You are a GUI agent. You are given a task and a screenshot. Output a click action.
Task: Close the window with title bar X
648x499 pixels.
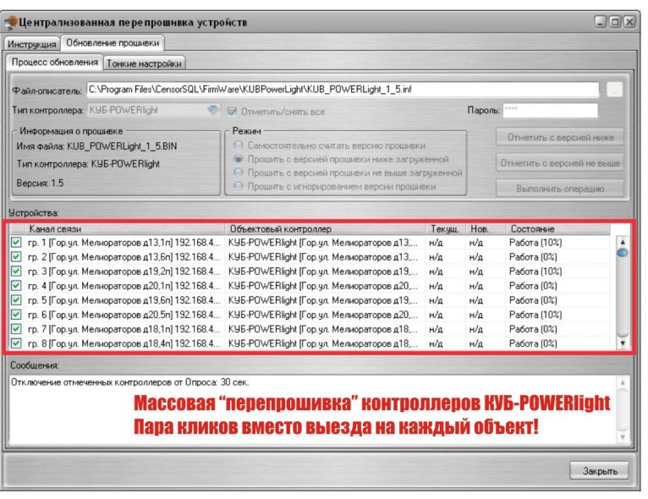click(x=629, y=21)
